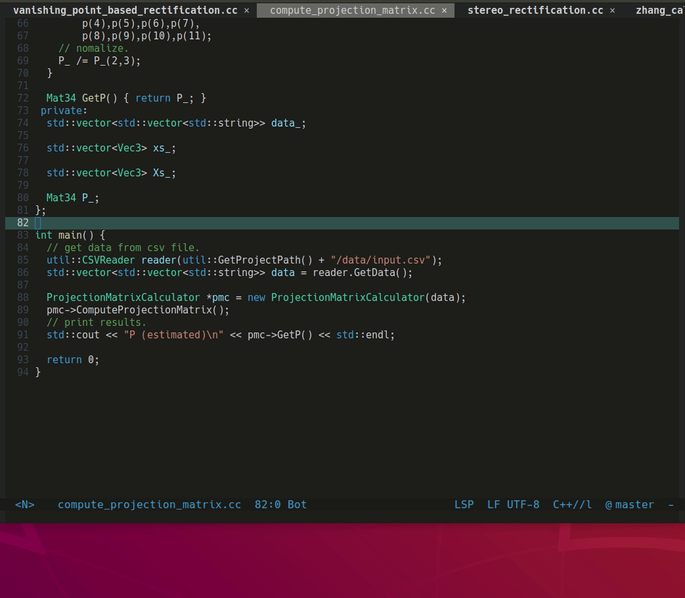Image resolution: width=685 pixels, height=598 pixels.
Task: Switch to the zhang_ca tab at right
Action: coord(659,10)
